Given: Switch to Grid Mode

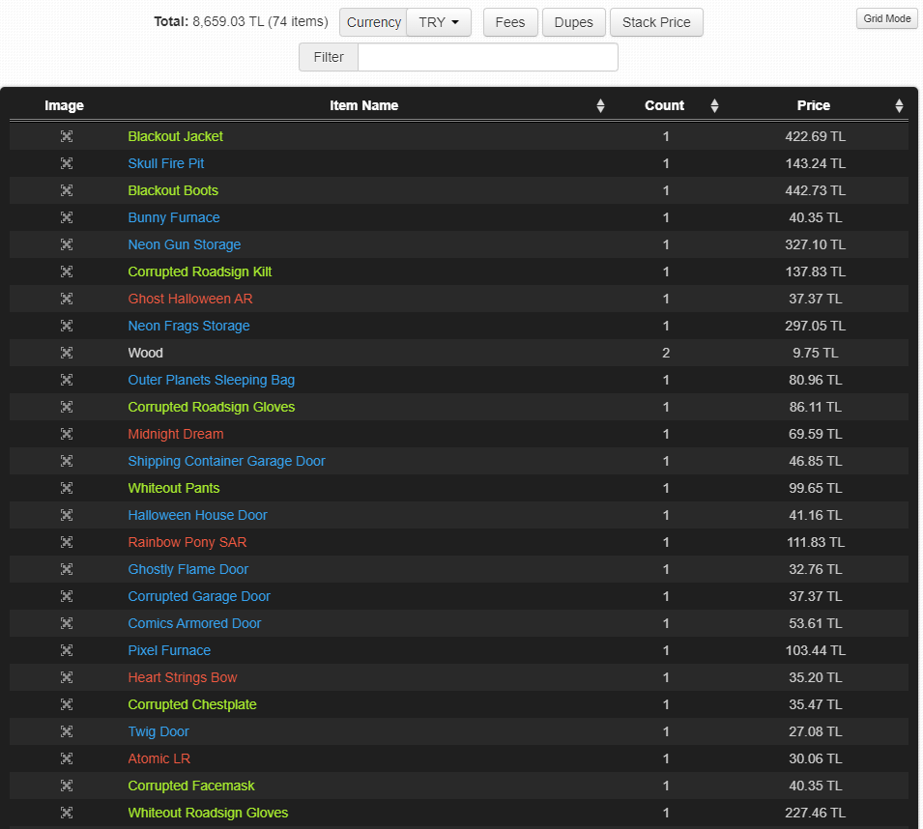Looking at the screenshot, I should [887, 18].
